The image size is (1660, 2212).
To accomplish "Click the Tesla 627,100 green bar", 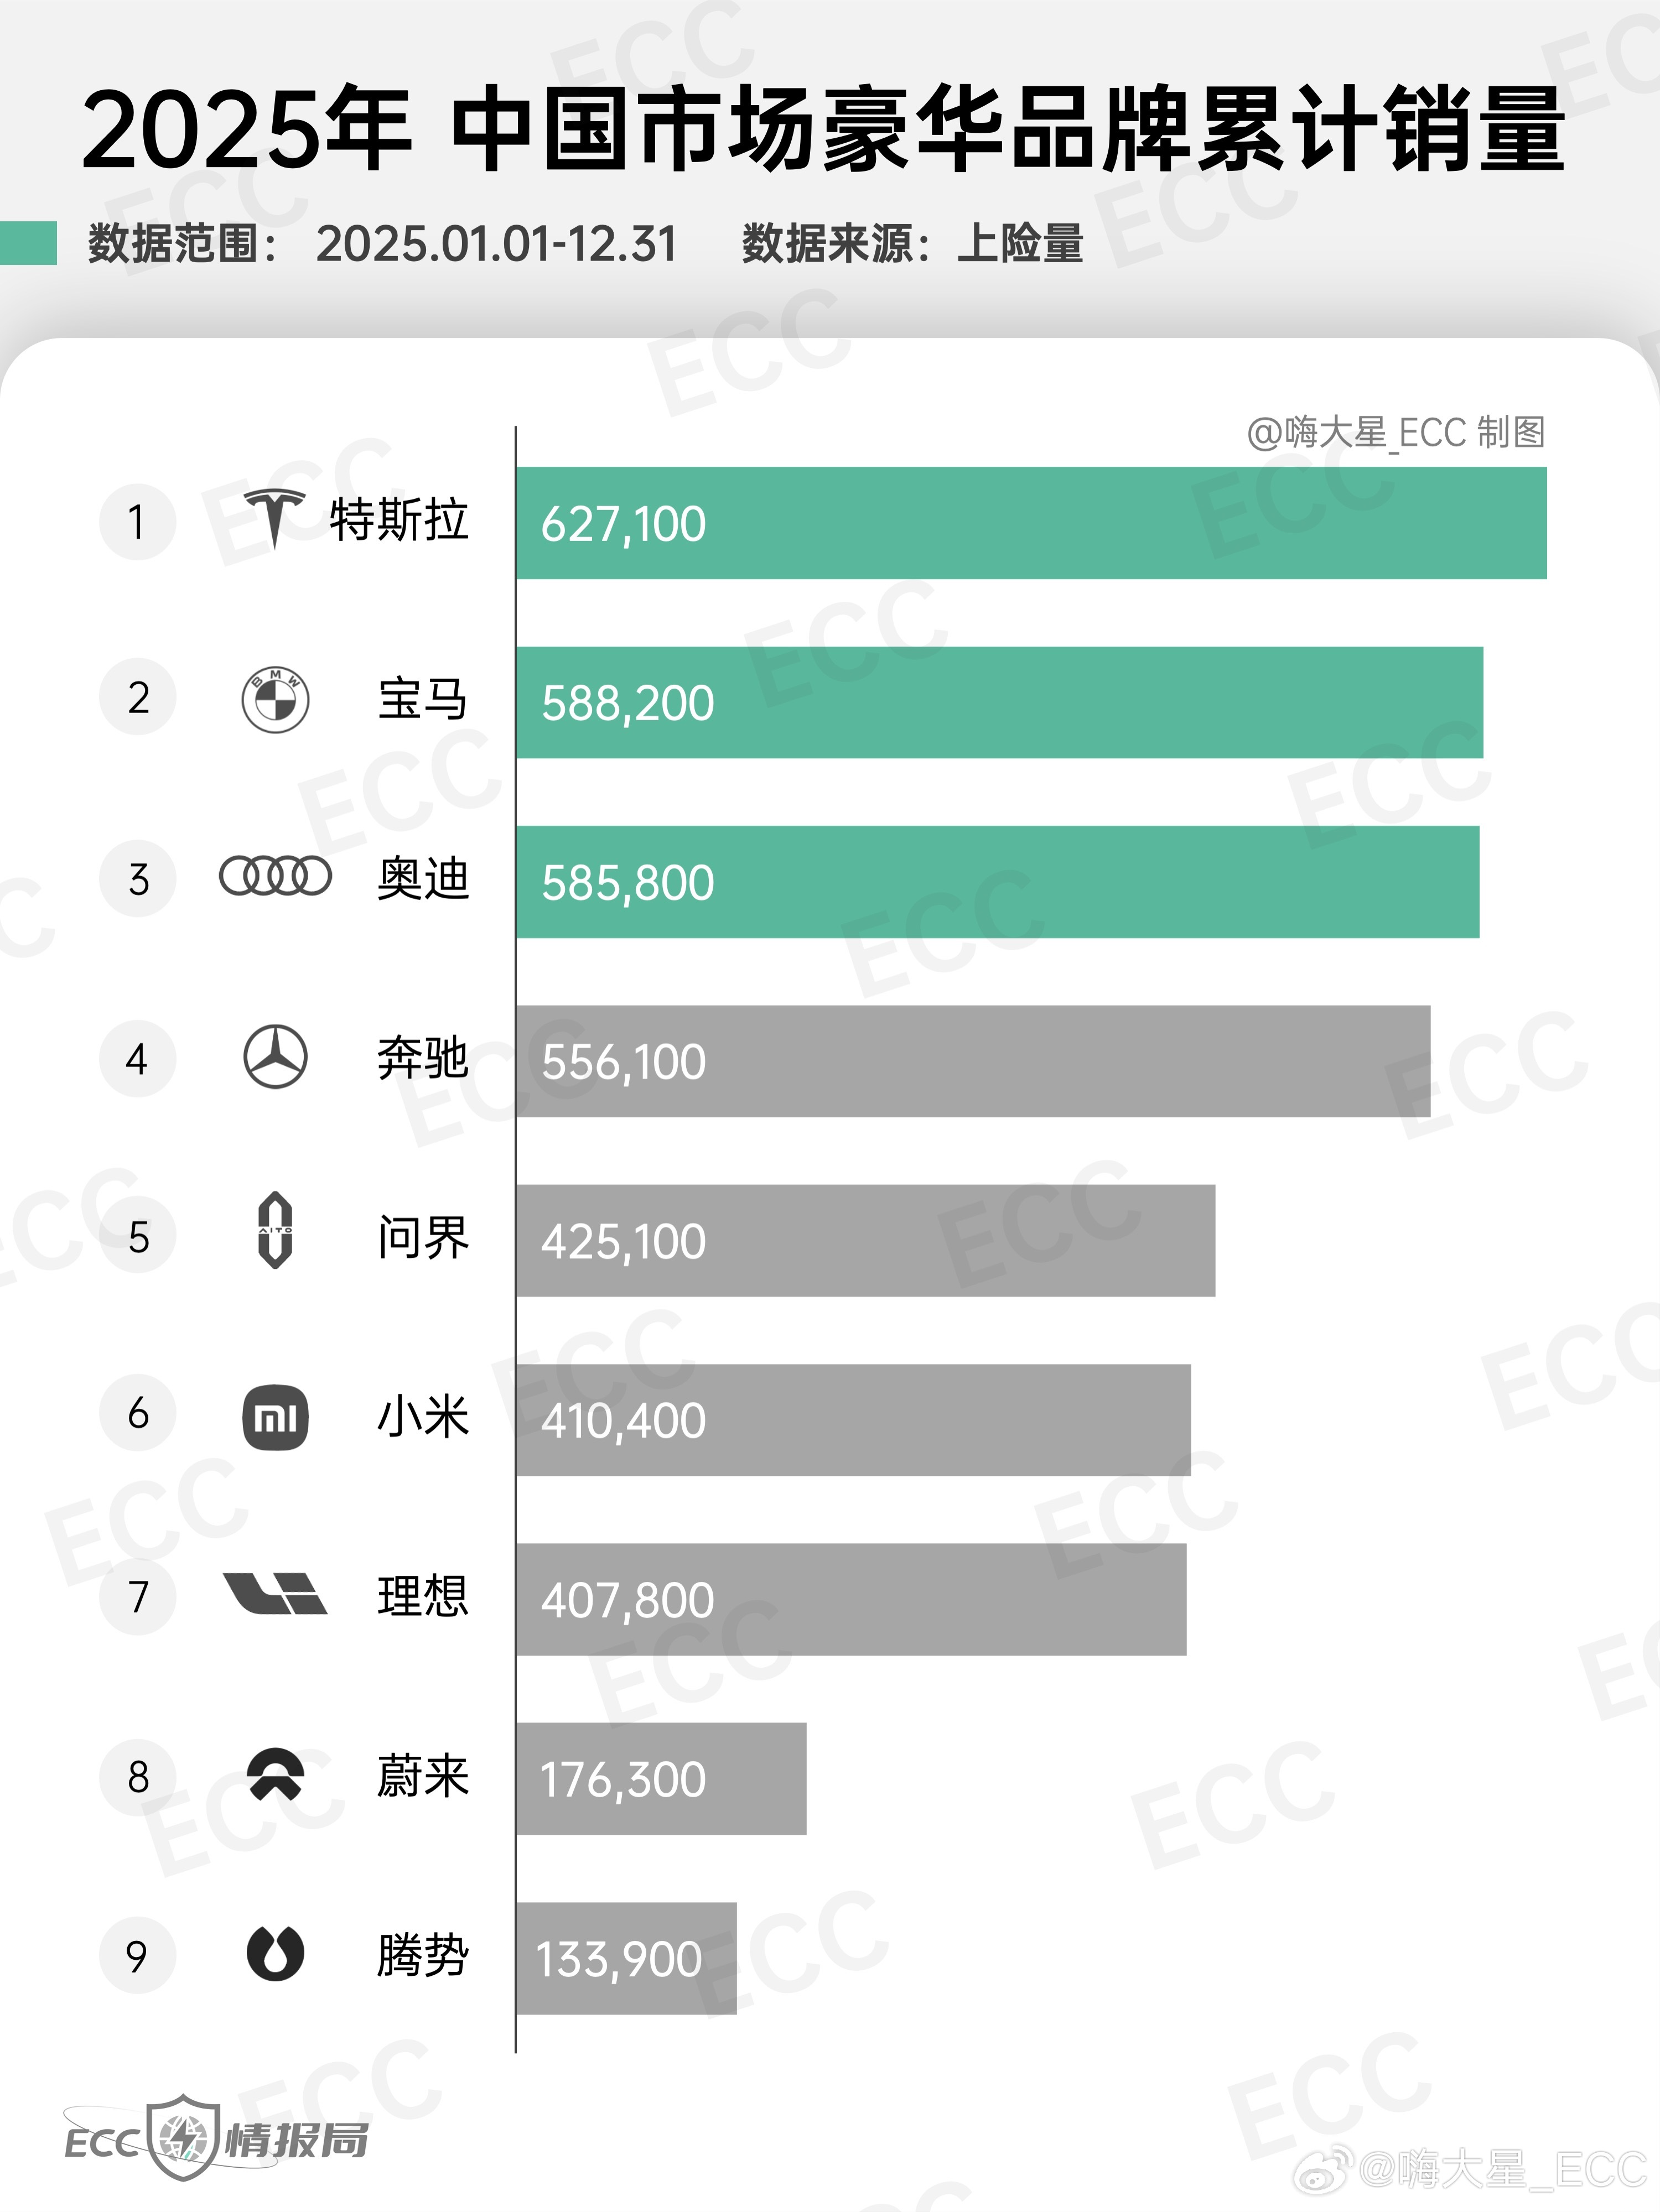I will pos(1031,523).
